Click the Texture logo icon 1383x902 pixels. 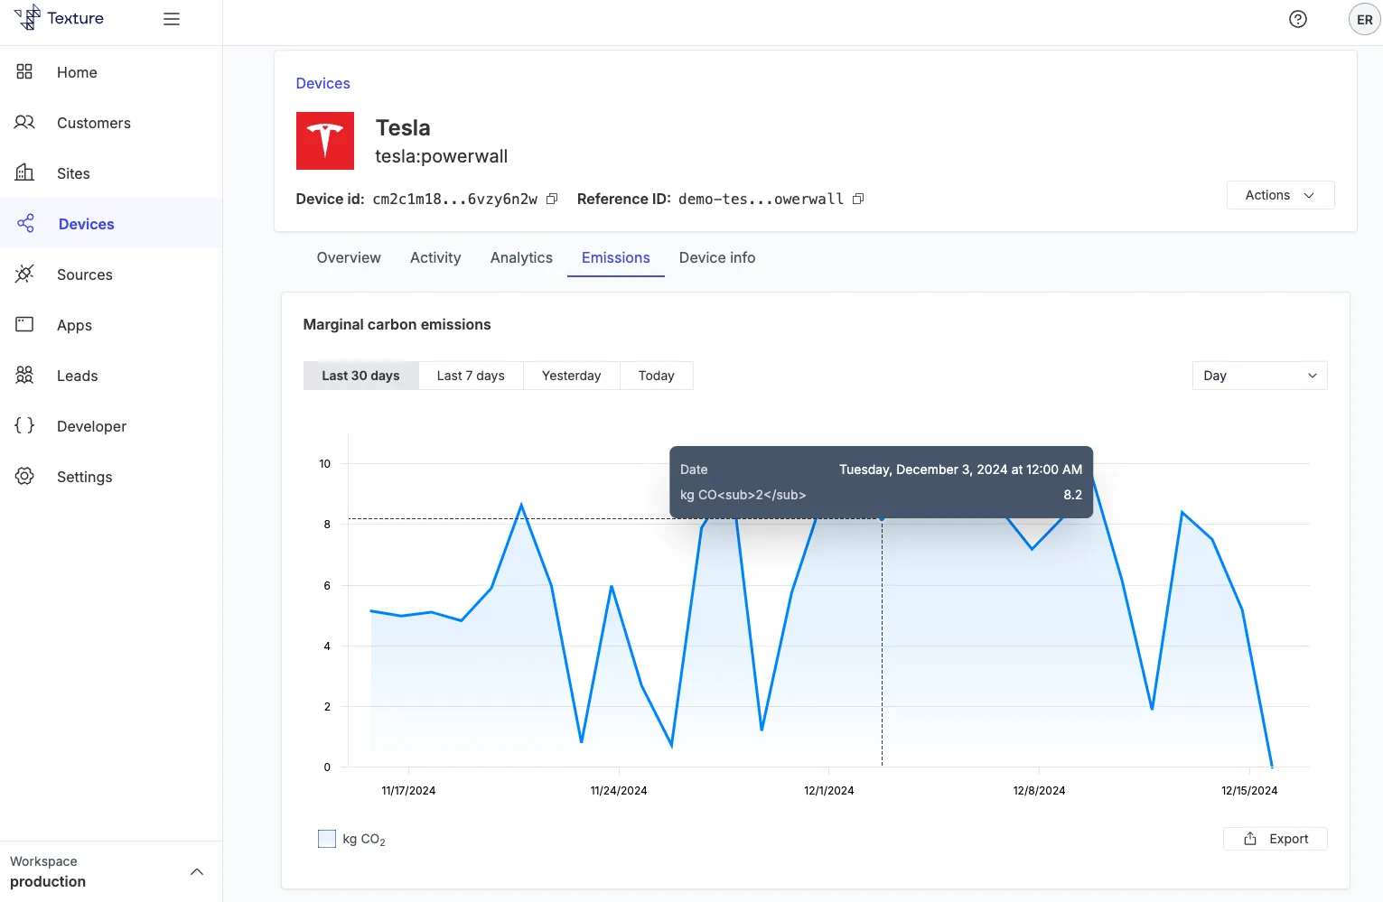(x=27, y=17)
